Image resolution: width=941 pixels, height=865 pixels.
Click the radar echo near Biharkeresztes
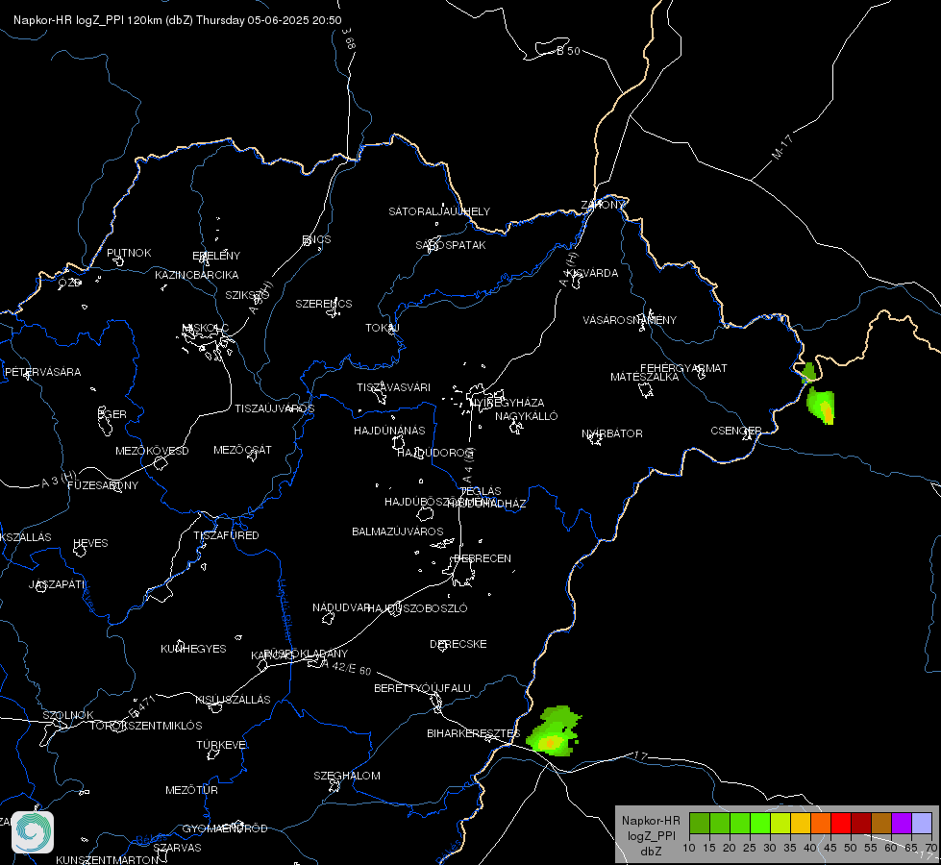point(554,731)
